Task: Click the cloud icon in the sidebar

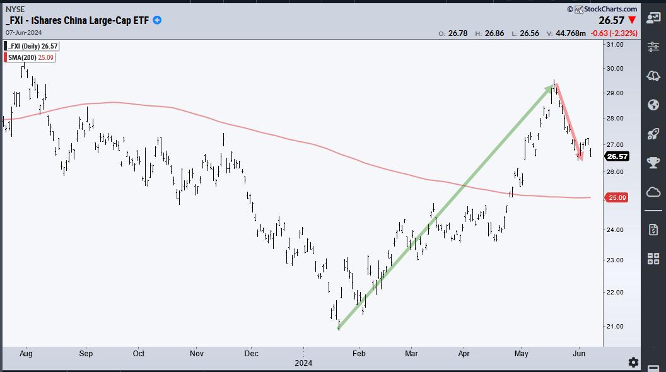Action: (x=653, y=192)
